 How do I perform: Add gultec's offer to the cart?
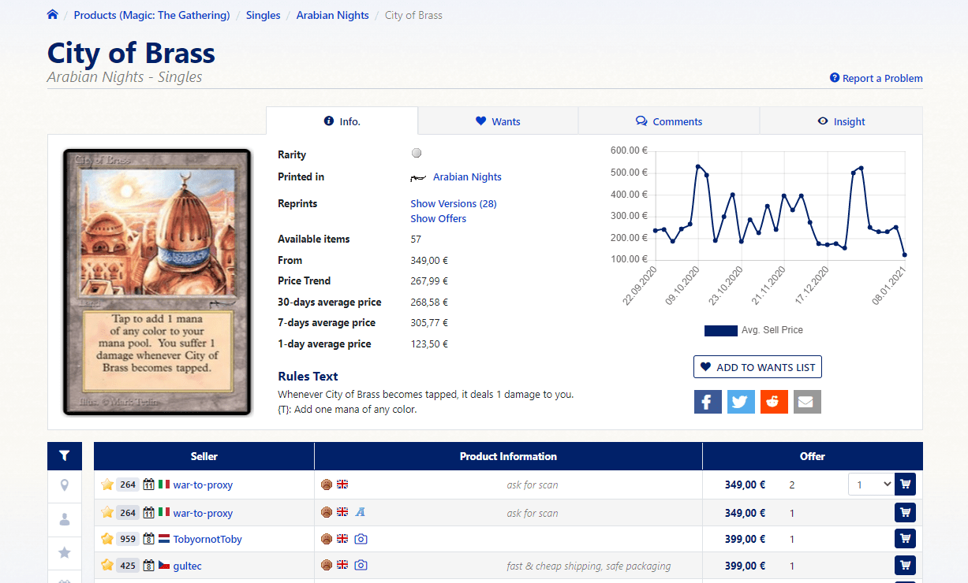[x=905, y=566]
